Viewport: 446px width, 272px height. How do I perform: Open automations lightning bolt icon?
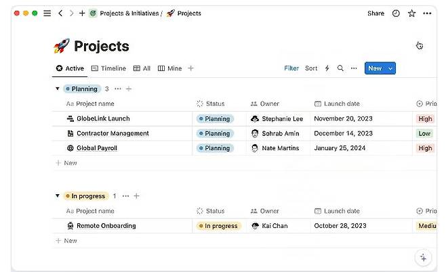pyautogui.click(x=327, y=68)
